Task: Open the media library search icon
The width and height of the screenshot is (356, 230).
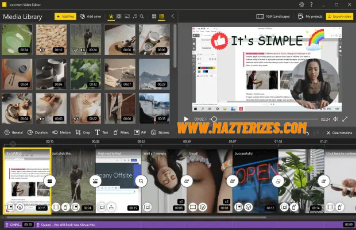Action: [x=142, y=16]
